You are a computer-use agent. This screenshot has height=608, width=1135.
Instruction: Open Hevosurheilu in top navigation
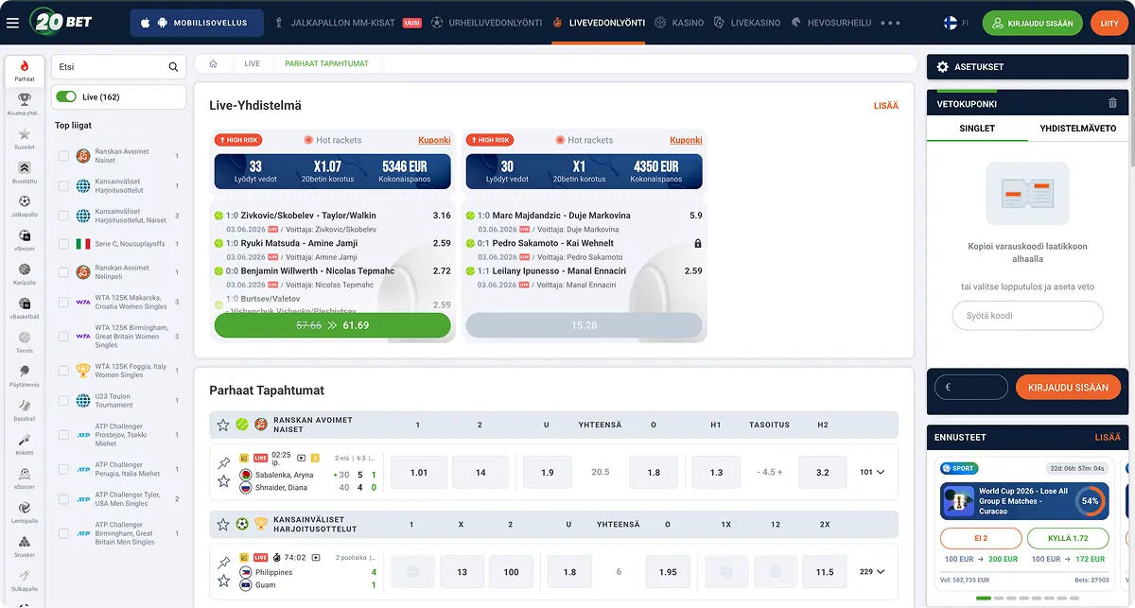(x=831, y=23)
